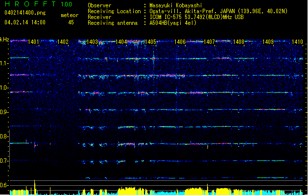This screenshot has width=308, height=195.
Task: Click the version number 1.0.0
Action: pos(67,4)
